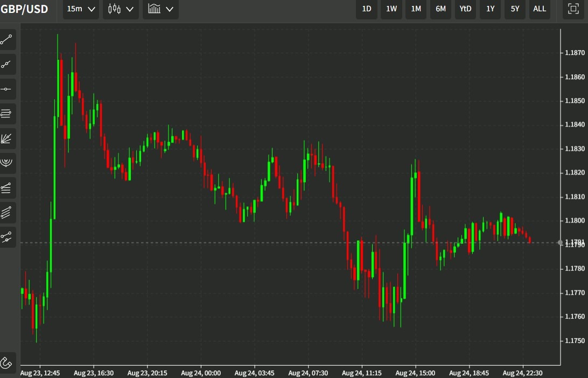Viewport: 588px width, 378px height.
Task: Click the 1.1770 price axis label
Action: [x=575, y=293]
